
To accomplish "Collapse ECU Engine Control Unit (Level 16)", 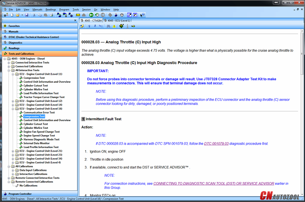I will click(x=13, y=109).
